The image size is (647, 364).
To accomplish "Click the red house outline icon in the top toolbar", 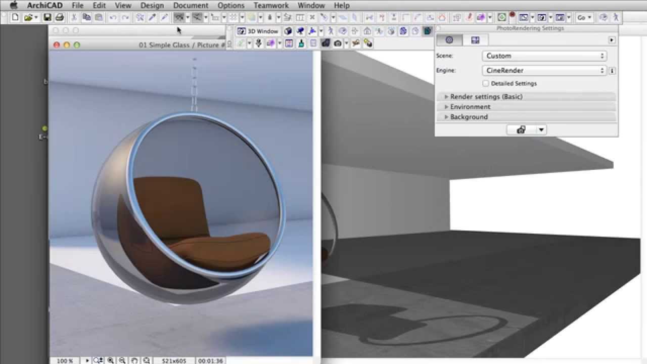I will point(442,17).
